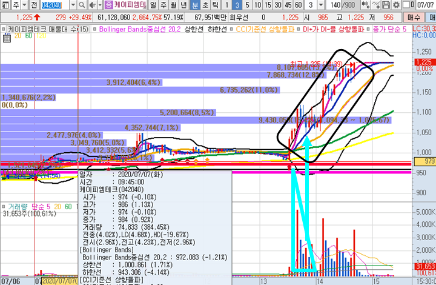This screenshot has height=285, width=436.
Task: Click the small box before 케이피엠테크 매물대
Action: pyautogui.click(x=4, y=29)
